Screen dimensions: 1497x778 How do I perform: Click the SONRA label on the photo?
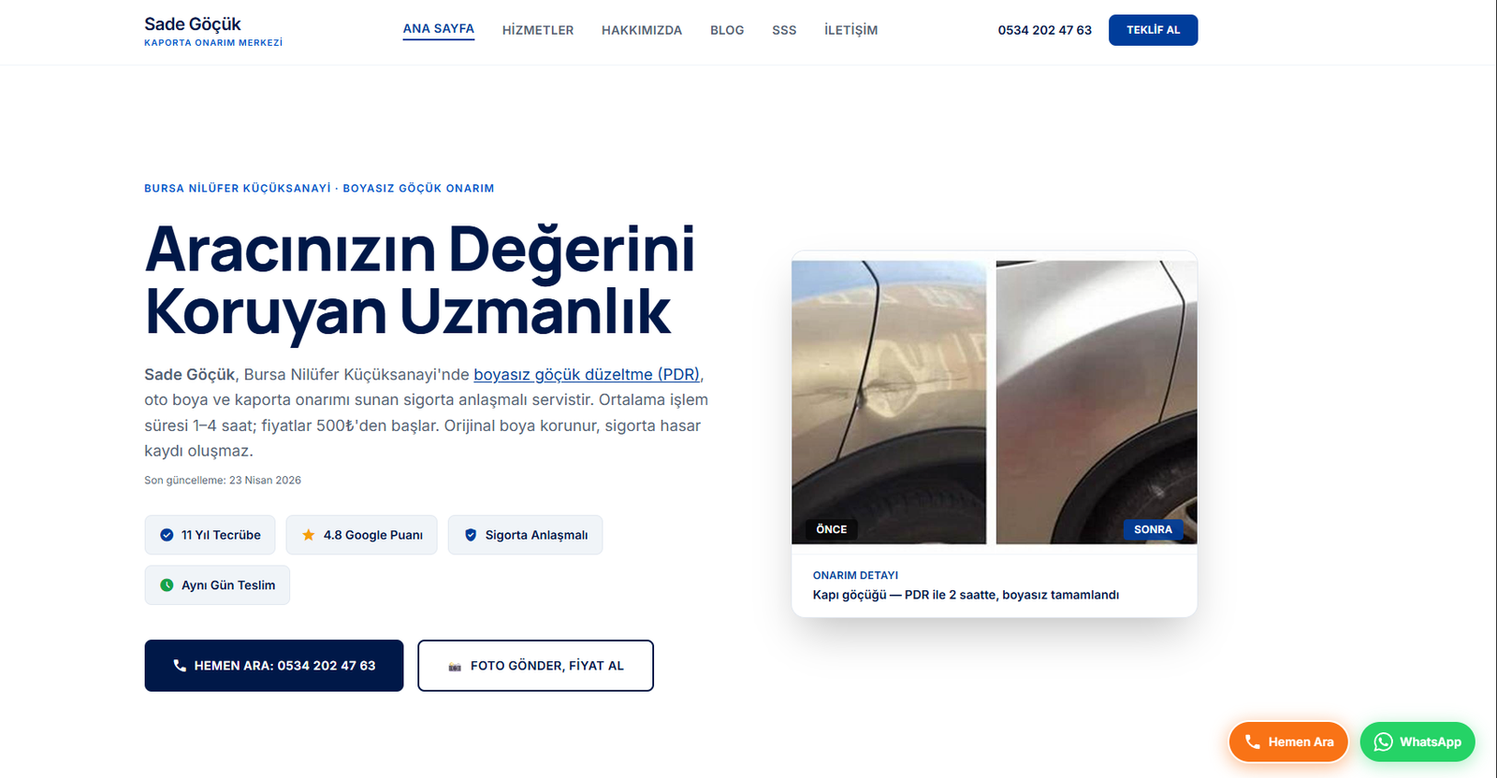pos(1153,529)
